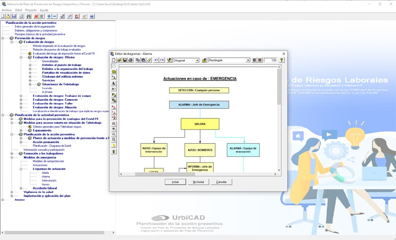
Task: Click Copy icon in diagram editor toolbar
Action: (138, 60)
